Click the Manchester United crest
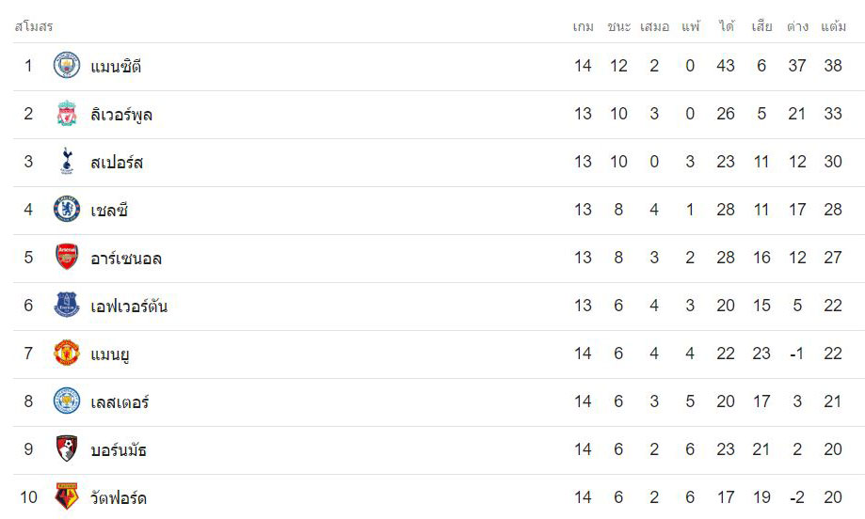The height and width of the screenshot is (519, 865). (67, 354)
